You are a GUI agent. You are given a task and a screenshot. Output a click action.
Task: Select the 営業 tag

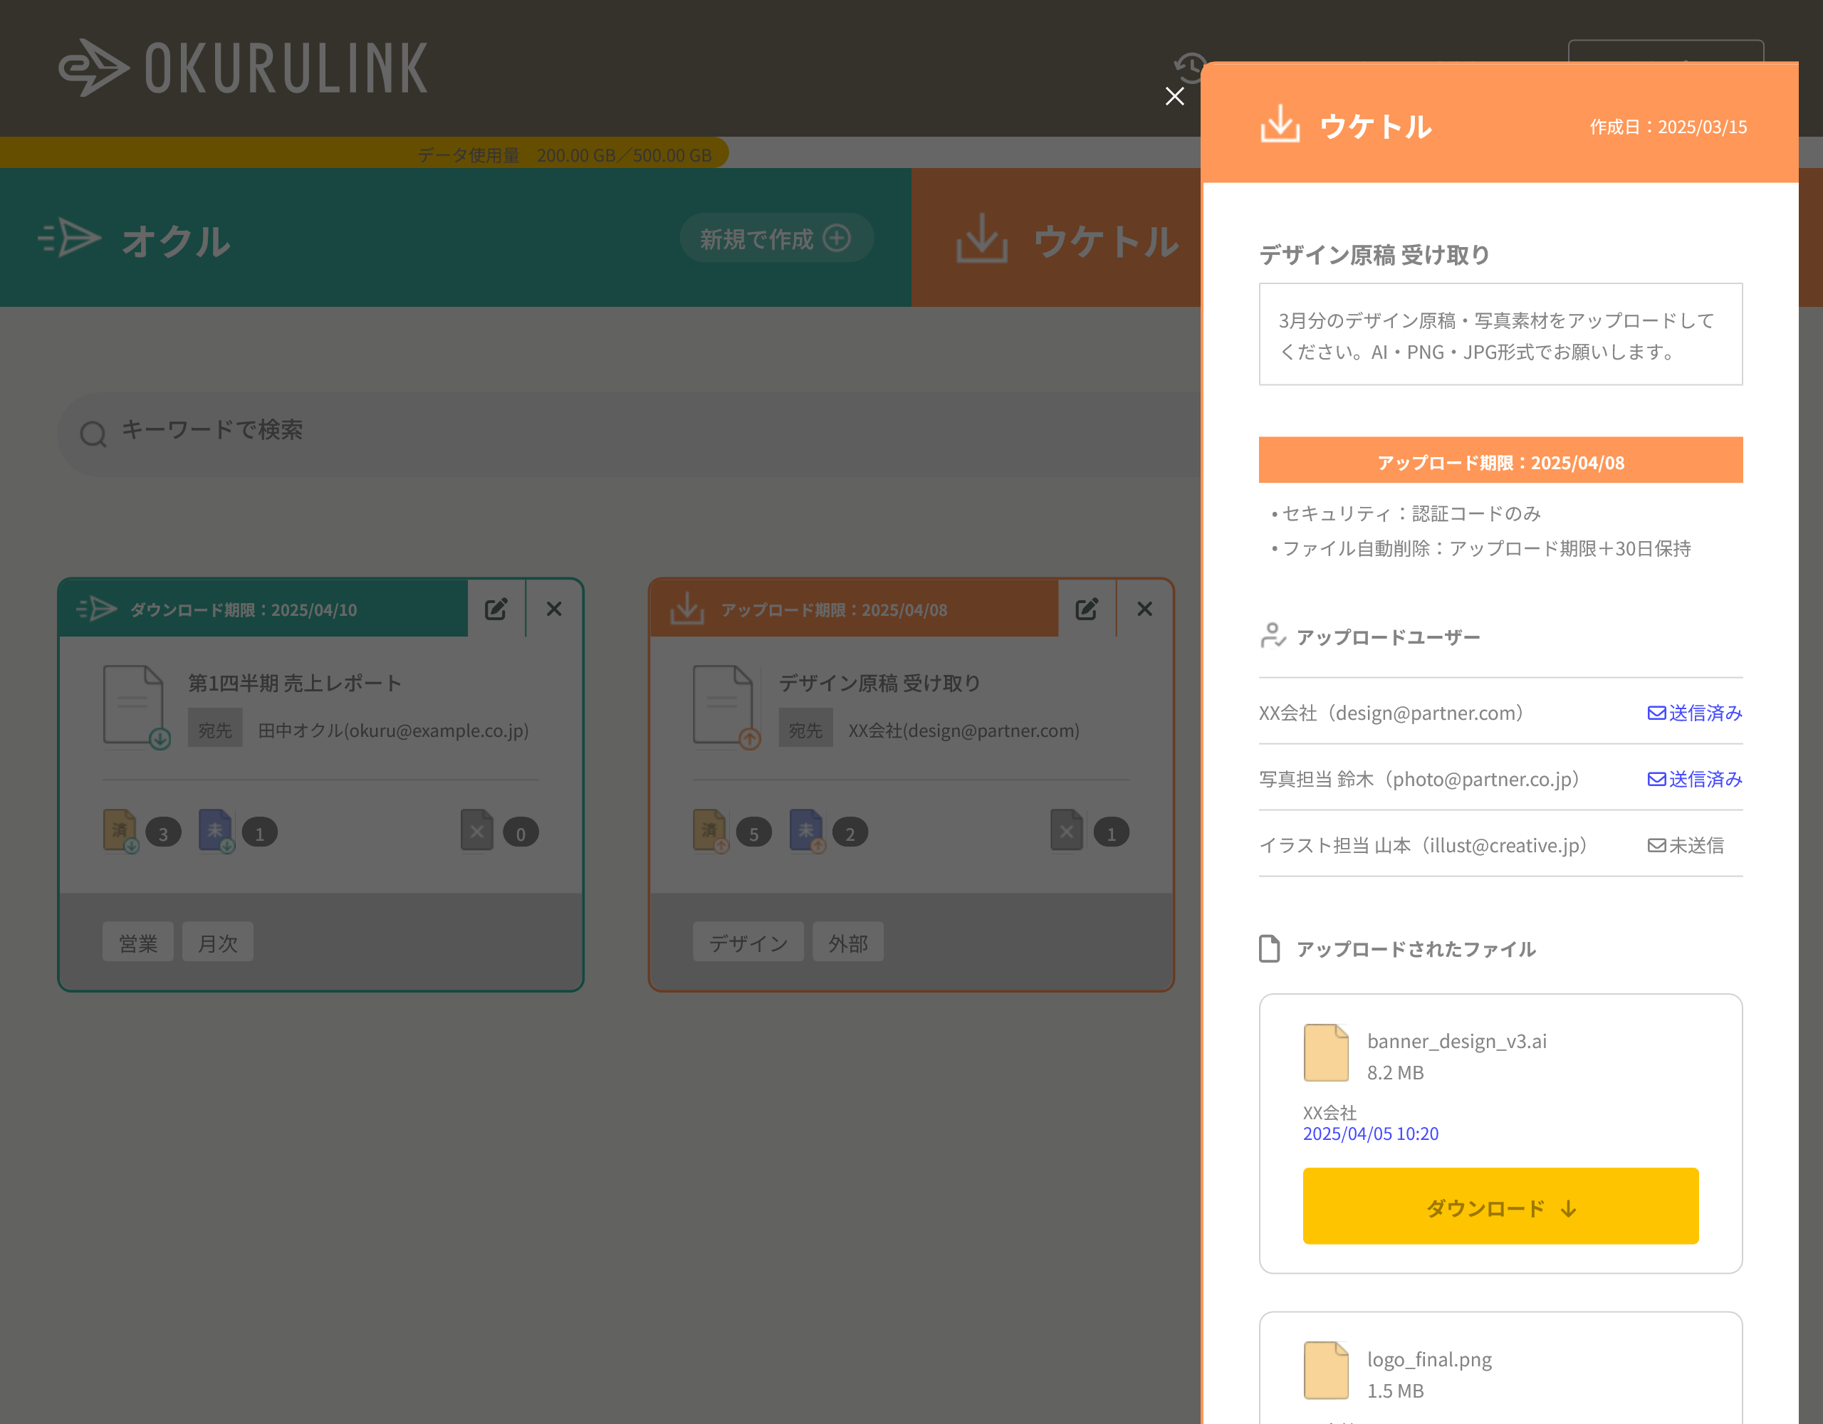[137, 943]
